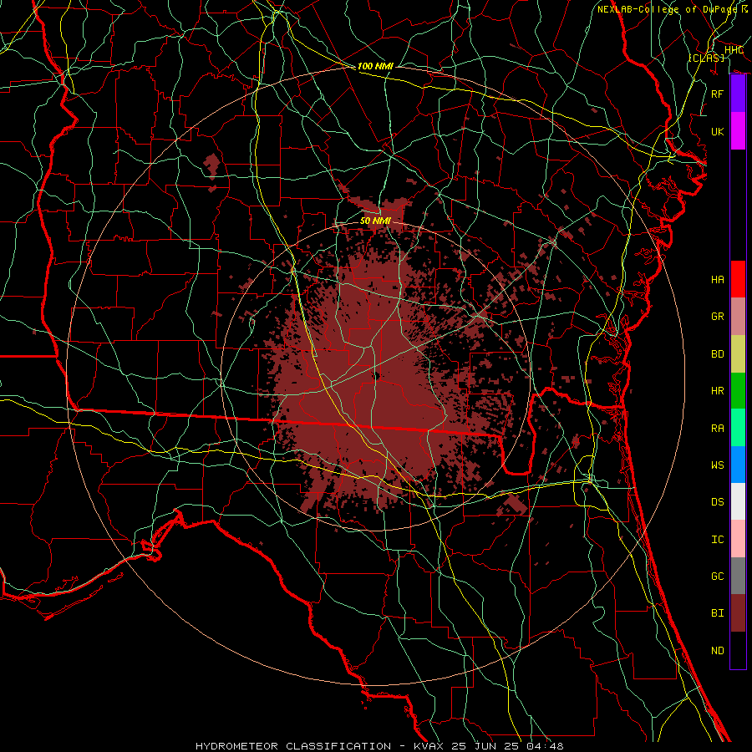Viewport: 752px width, 752px height.
Task: Pick the RA mint-green legend swatch
Action: click(x=738, y=427)
